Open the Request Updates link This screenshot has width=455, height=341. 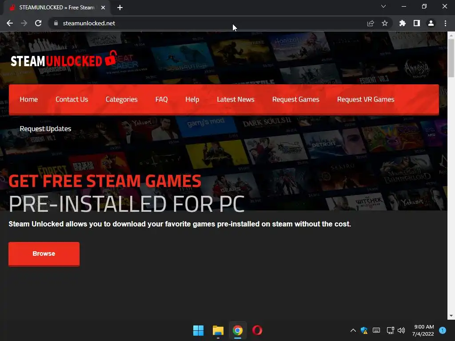(45, 129)
